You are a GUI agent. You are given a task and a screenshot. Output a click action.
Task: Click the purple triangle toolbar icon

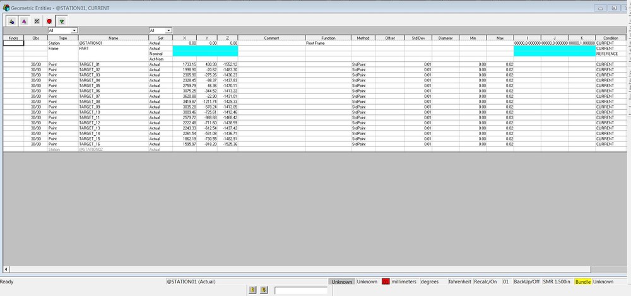point(24,21)
